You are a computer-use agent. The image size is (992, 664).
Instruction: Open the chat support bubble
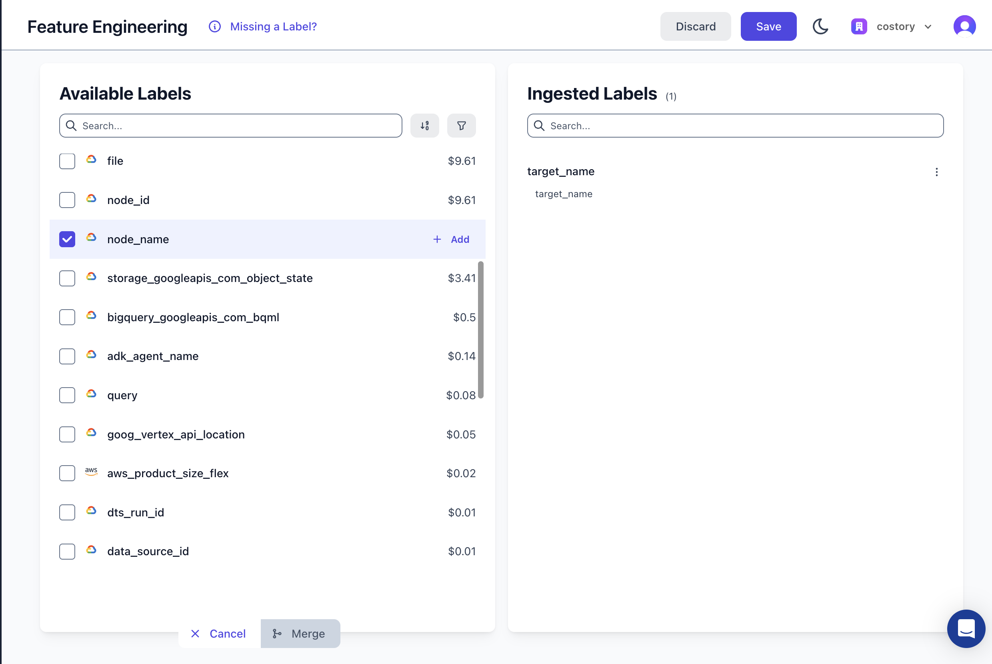966,628
